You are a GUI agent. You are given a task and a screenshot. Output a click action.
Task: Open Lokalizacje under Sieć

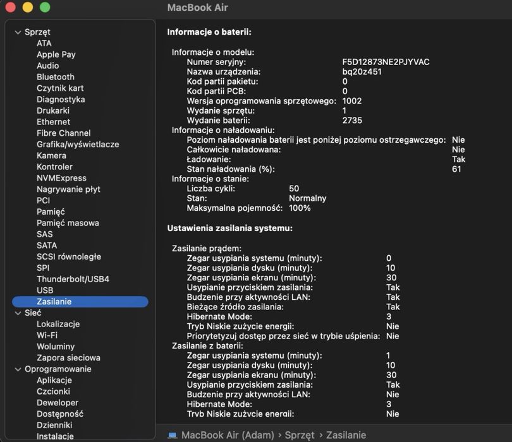[58, 325]
